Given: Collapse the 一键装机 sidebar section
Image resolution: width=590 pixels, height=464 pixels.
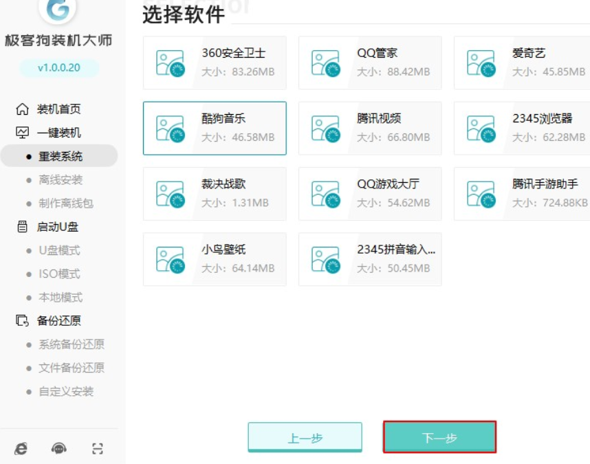Looking at the screenshot, I should [x=58, y=133].
